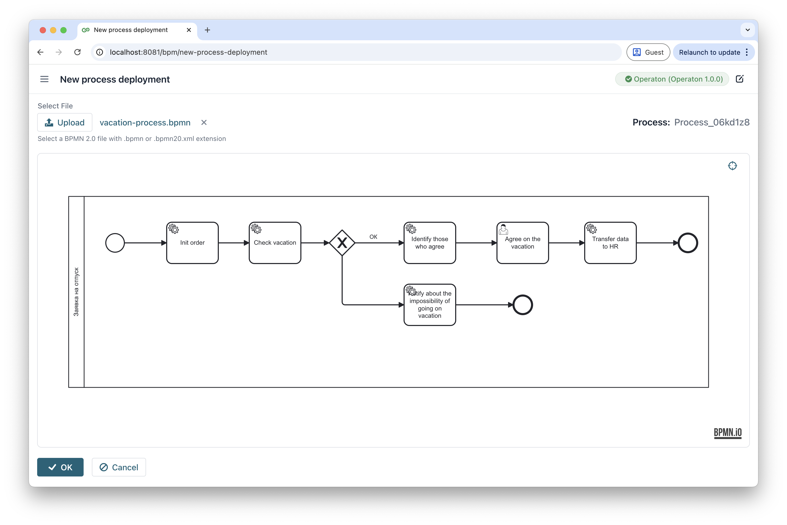Viewport: 787px width, 525px height.
Task: Click the site info icon in the address bar
Action: pyautogui.click(x=99, y=52)
